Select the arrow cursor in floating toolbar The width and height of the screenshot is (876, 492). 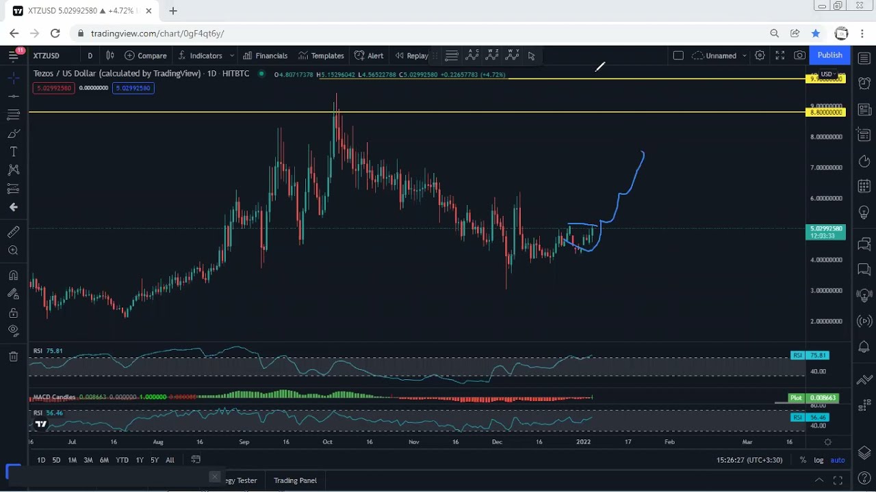(x=532, y=55)
